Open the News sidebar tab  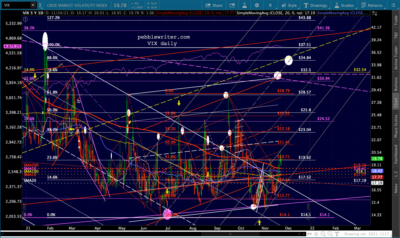[x=396, y=188]
